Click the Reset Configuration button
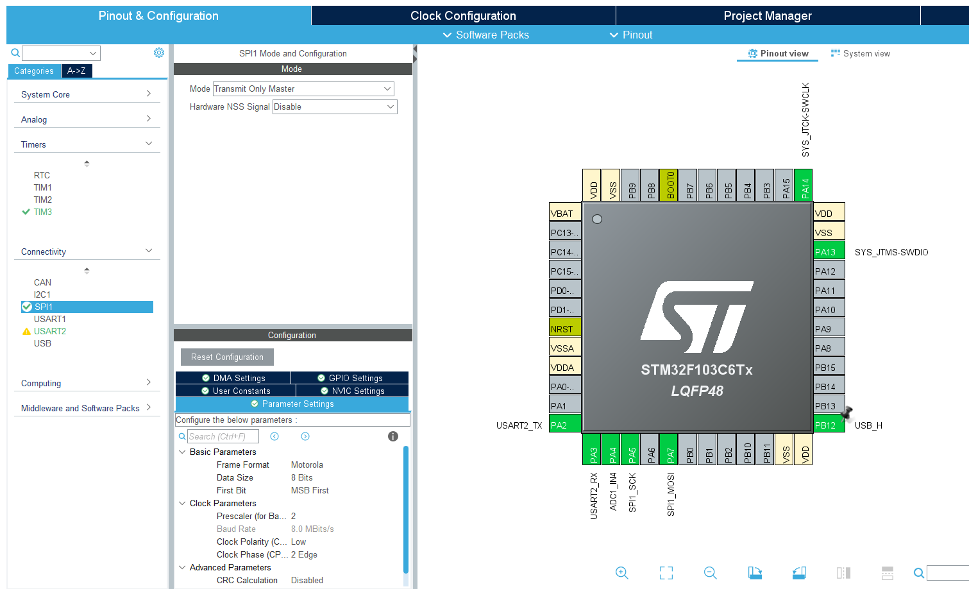The height and width of the screenshot is (589, 969). [227, 357]
